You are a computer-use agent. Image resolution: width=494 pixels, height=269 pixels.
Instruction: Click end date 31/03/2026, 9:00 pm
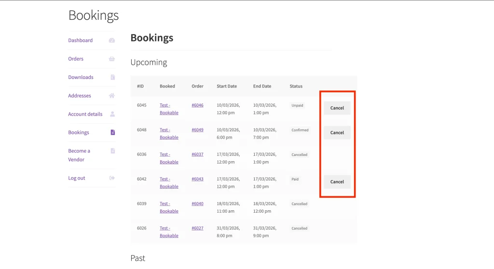tap(265, 232)
